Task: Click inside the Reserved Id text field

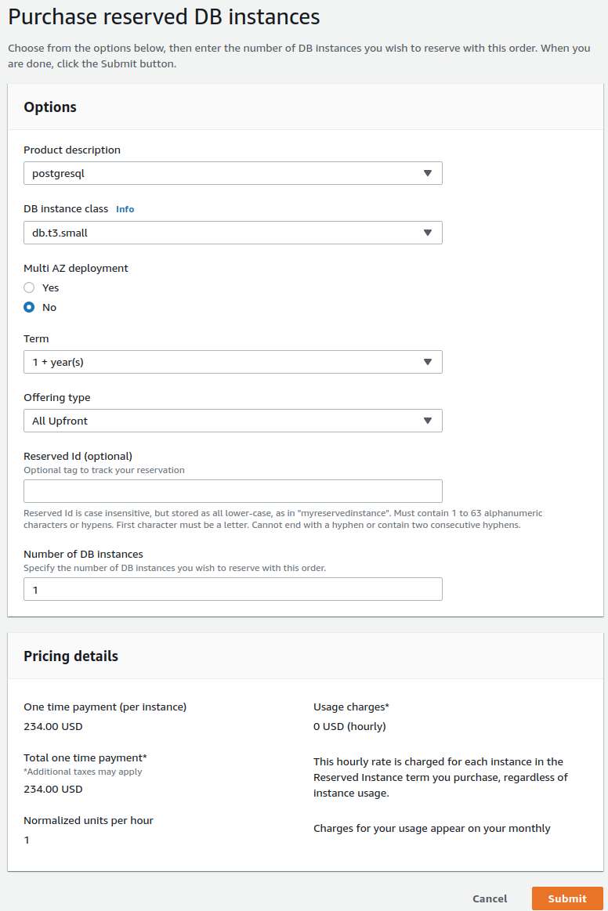Action: (x=233, y=490)
